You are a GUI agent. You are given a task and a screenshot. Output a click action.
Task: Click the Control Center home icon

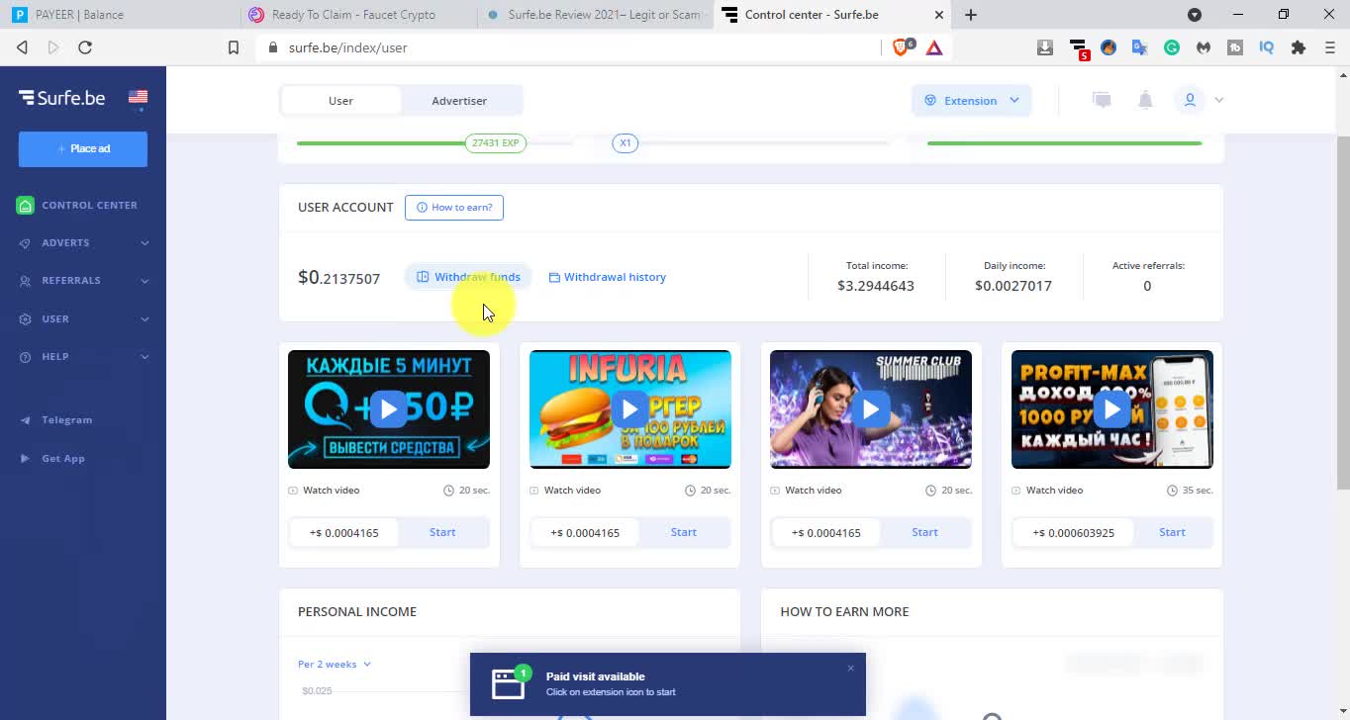(25, 205)
